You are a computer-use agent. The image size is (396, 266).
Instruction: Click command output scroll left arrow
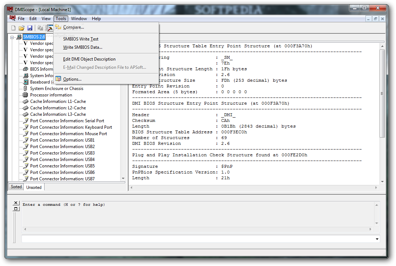[25, 229]
